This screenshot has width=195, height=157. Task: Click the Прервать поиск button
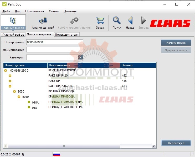tap(176, 50)
